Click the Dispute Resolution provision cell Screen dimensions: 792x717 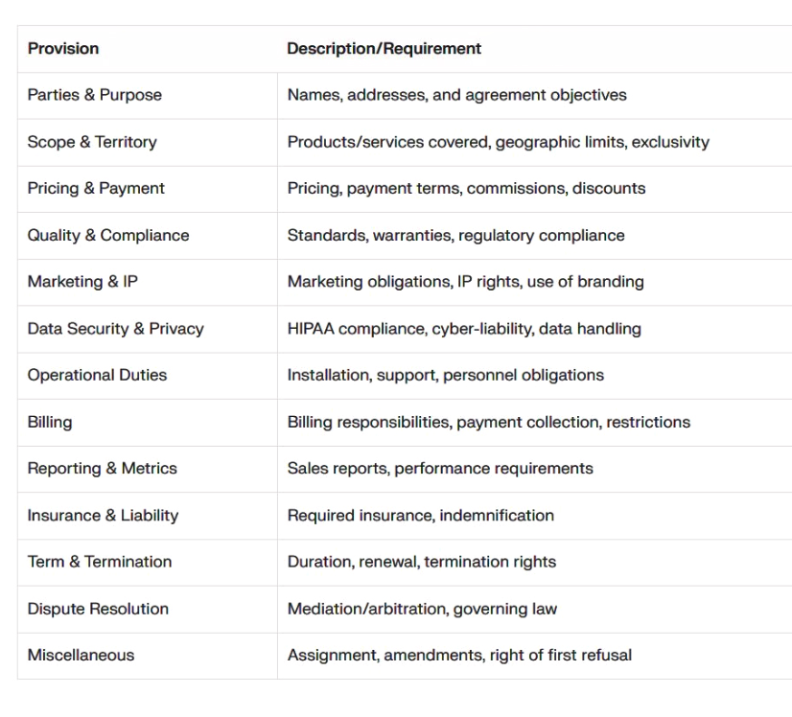click(x=98, y=609)
